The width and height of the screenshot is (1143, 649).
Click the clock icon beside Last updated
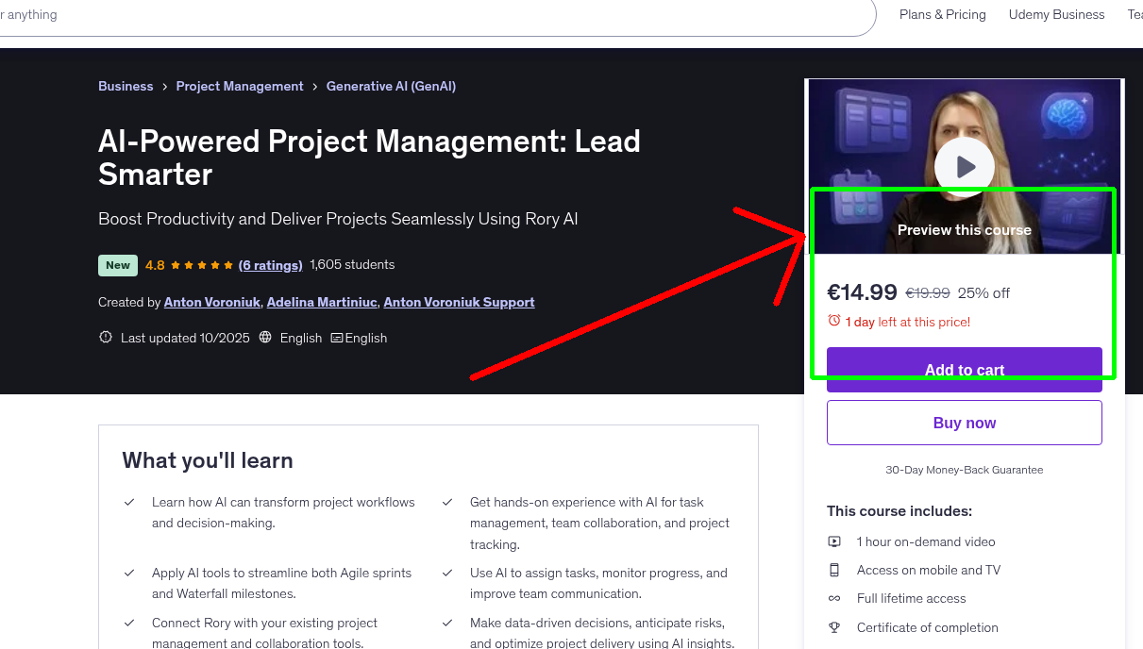point(105,337)
